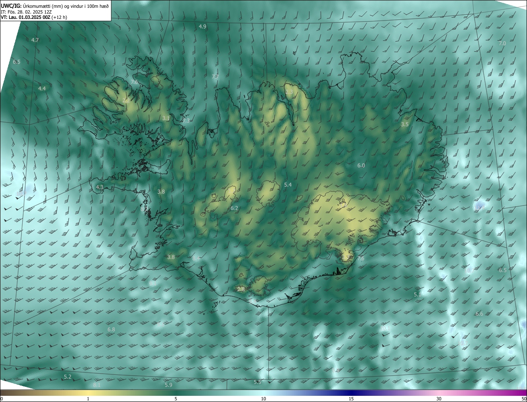Click the 5.9 value label
Screen dimensions: 527x402
pyautogui.click(x=168, y=385)
